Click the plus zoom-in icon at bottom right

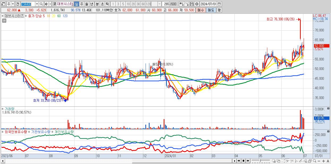[323, 161]
